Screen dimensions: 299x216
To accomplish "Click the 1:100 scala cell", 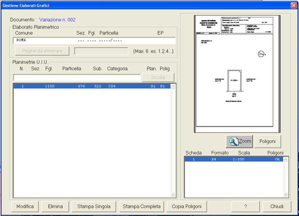I will 238,159.
